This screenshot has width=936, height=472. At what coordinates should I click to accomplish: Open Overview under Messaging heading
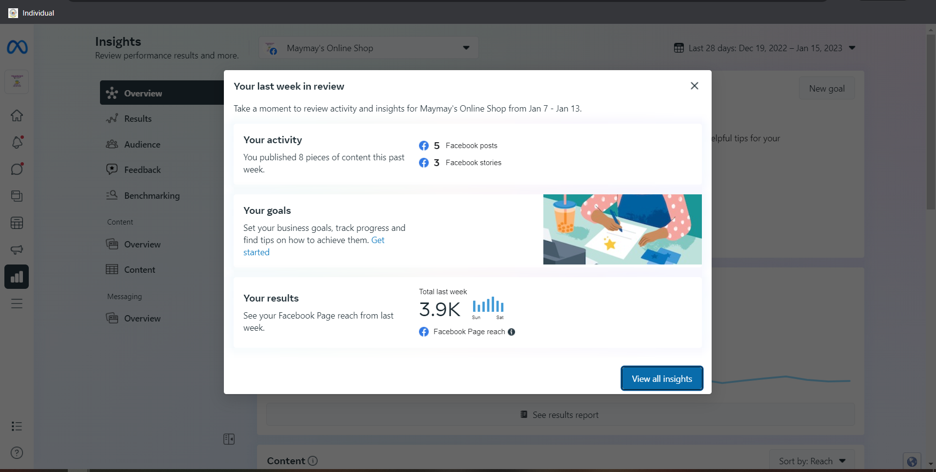(142, 318)
